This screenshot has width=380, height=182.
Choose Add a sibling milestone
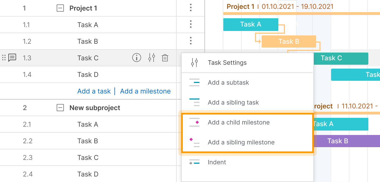click(241, 142)
